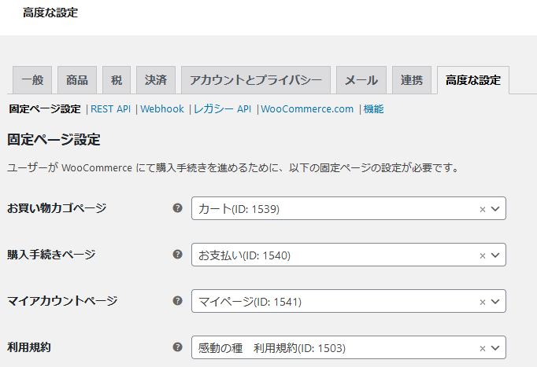The image size is (537, 367).
Task: Expand the マイアカウントページ dropdown arrow
Action: 495,302
